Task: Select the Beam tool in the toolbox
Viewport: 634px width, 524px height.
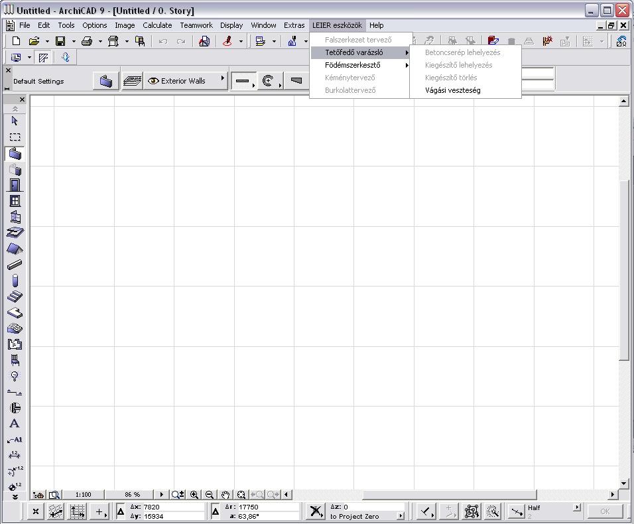Action: [x=15, y=265]
